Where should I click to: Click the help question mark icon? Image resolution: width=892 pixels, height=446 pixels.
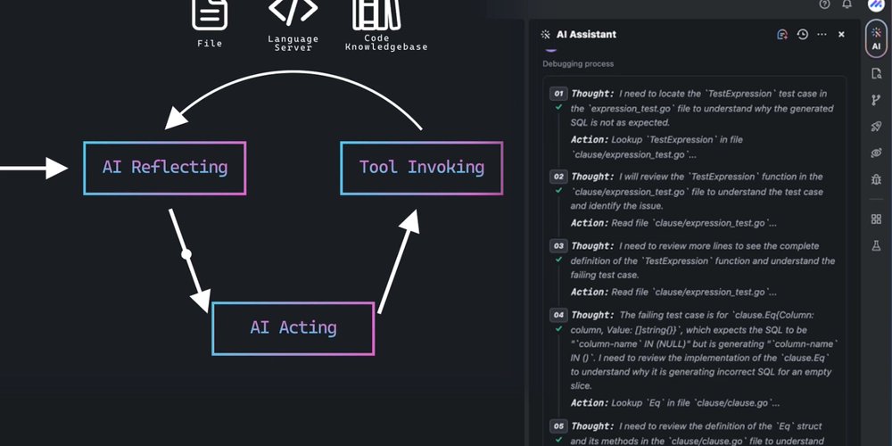coord(824,4)
